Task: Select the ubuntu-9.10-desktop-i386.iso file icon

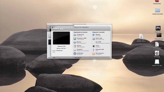Action: point(141,36)
